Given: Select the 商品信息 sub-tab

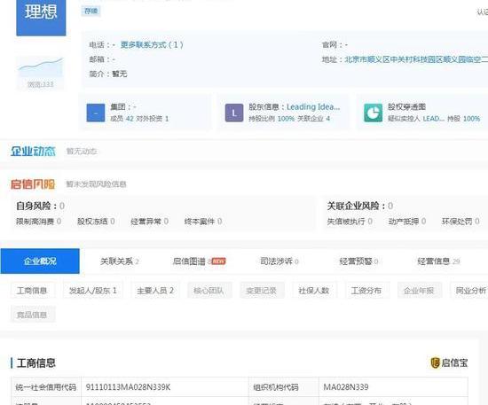Looking at the screenshot, I should (32, 315).
